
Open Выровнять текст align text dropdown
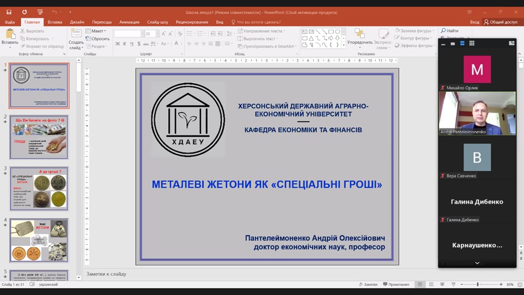258,39
